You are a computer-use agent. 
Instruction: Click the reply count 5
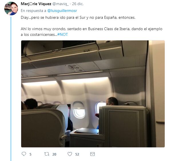[x=30, y=154]
